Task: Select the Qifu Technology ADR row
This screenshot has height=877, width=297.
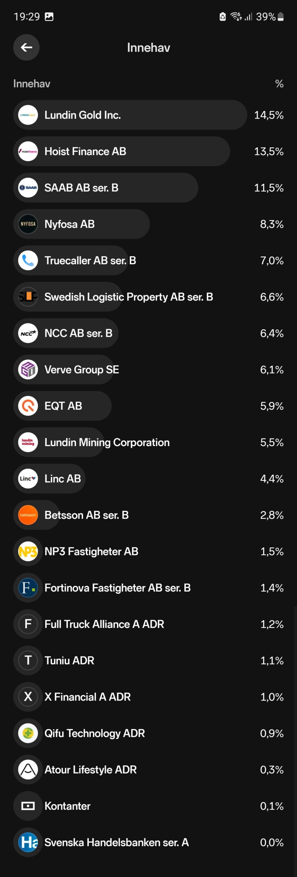Action: tap(148, 733)
